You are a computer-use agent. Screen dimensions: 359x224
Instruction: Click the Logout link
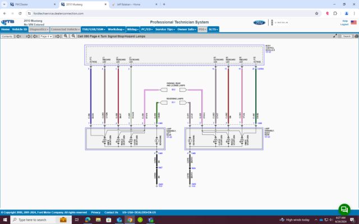344,24
